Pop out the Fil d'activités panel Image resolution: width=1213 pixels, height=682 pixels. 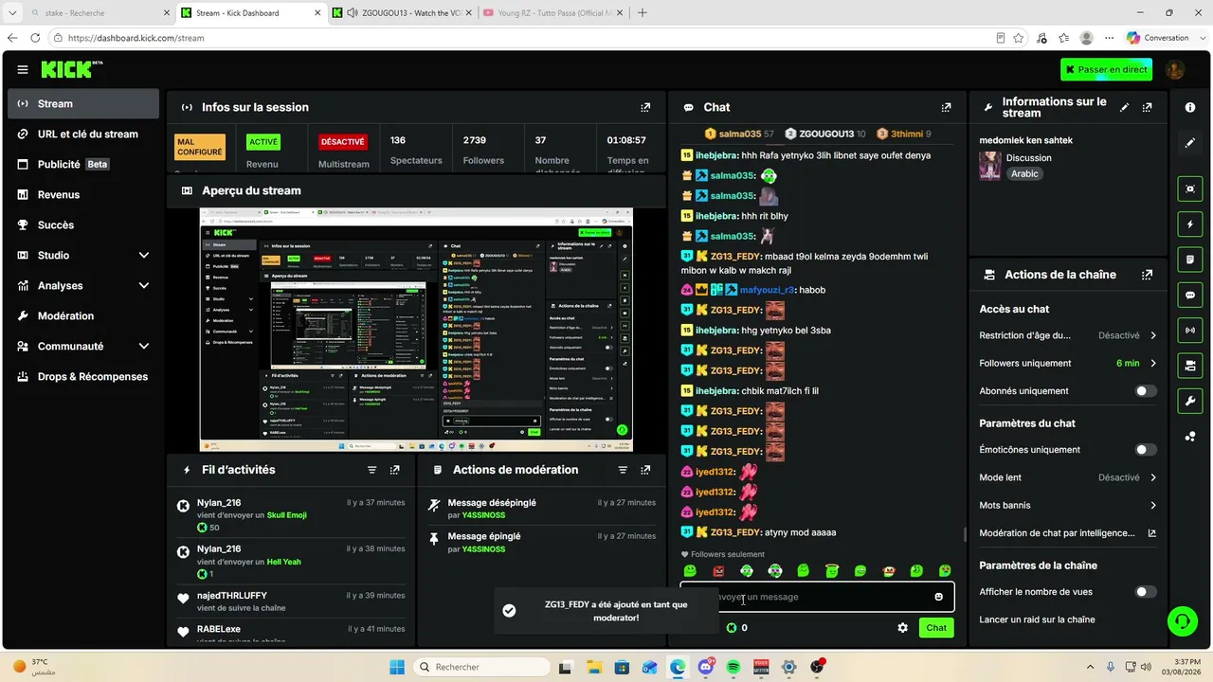click(395, 470)
